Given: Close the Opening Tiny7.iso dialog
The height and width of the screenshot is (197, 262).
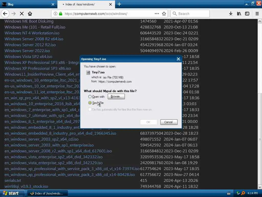Looking at the screenshot, I should pos(178,59).
